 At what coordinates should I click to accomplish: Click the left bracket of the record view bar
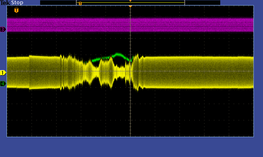click(77, 3)
